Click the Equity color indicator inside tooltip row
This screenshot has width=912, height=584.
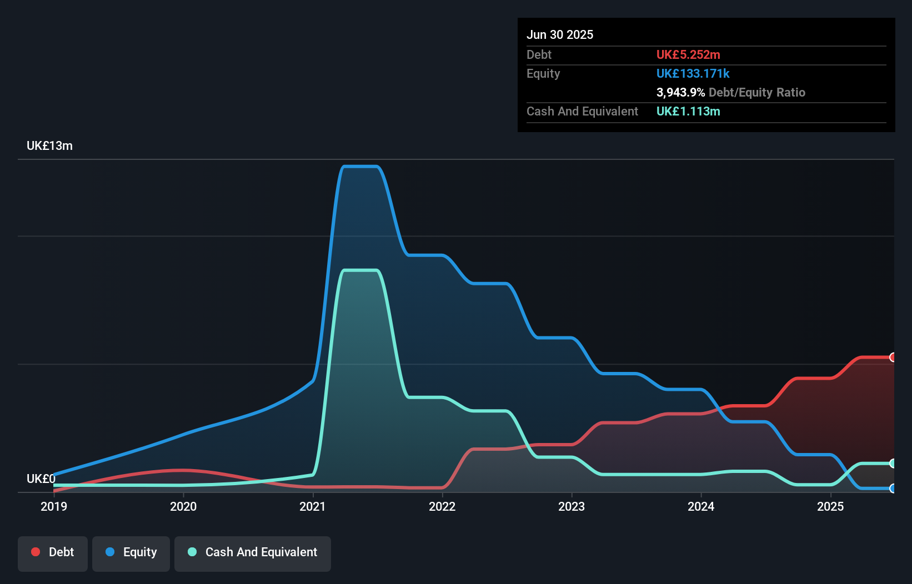point(694,73)
